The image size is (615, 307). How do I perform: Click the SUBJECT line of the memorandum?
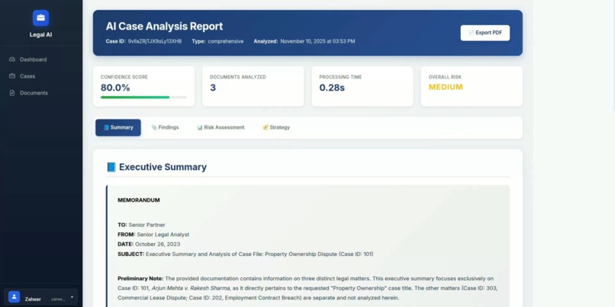tap(246, 254)
